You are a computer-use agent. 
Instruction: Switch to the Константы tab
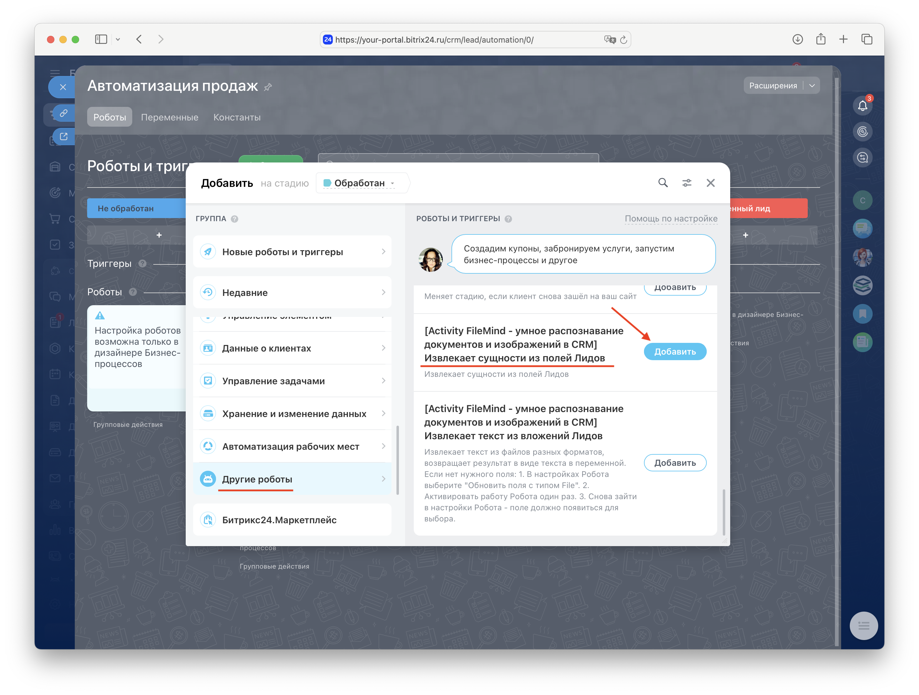[x=237, y=117]
